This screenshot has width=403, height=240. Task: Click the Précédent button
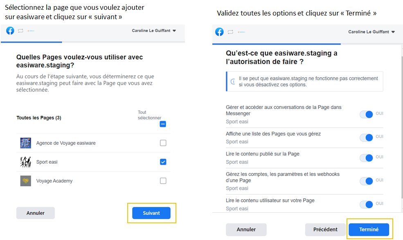click(x=325, y=229)
